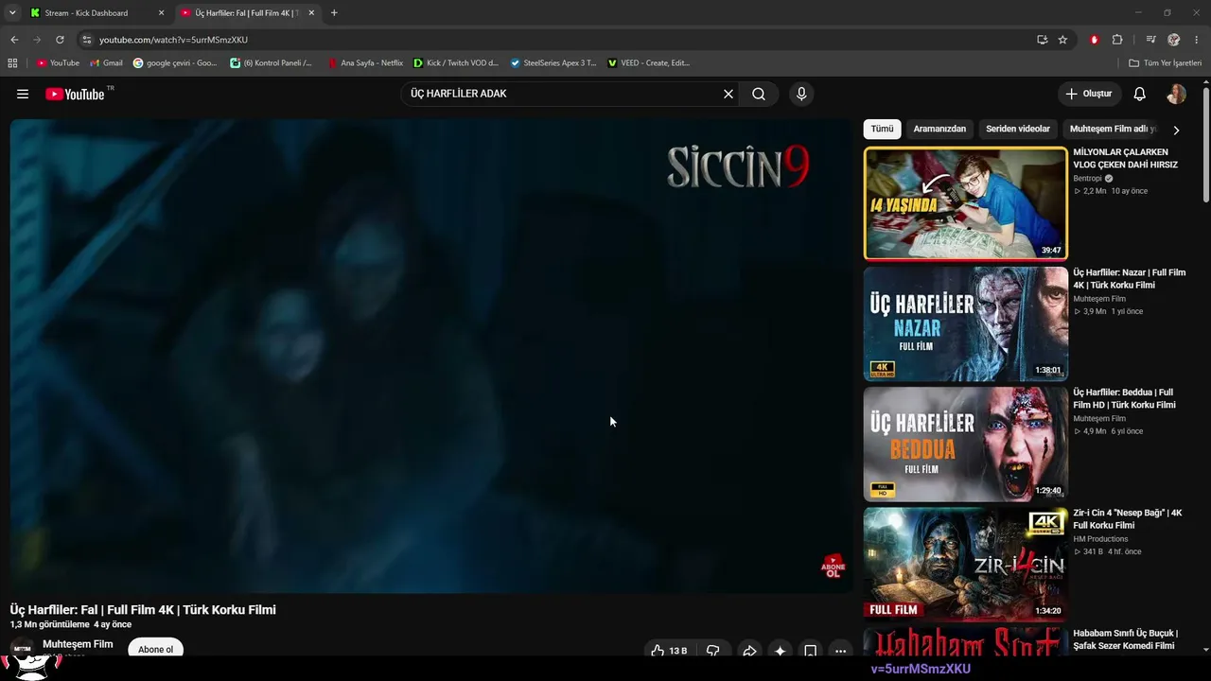This screenshot has width=1211, height=681.
Task: Open the Tüm Yer İşaretleri bookmarks folder
Action: 1166,63
